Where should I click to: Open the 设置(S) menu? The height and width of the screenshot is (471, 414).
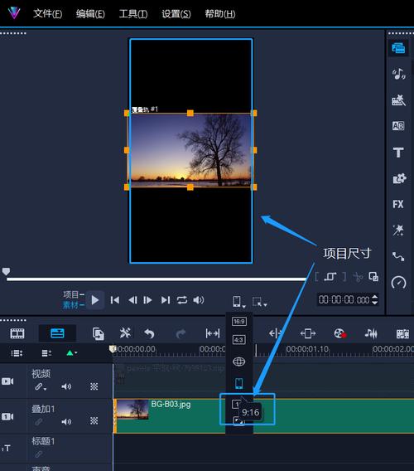[176, 13]
